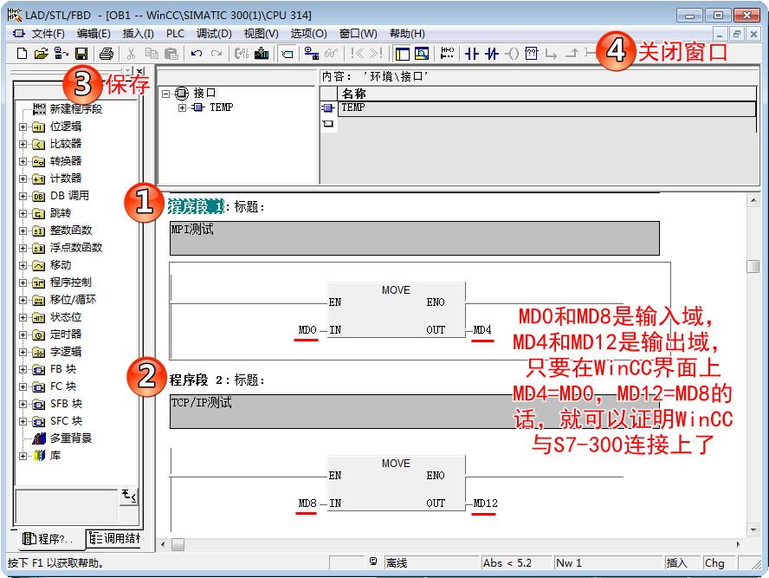Toggle the overviews panel icon
769x578 pixels.
402,53
